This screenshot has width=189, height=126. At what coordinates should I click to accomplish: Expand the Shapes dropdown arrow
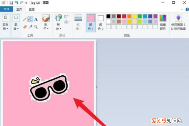pyautogui.click(x=60, y=29)
